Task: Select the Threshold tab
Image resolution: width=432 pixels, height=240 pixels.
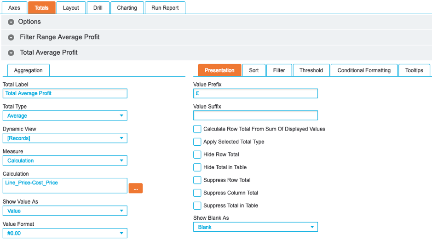Action: (x=311, y=70)
